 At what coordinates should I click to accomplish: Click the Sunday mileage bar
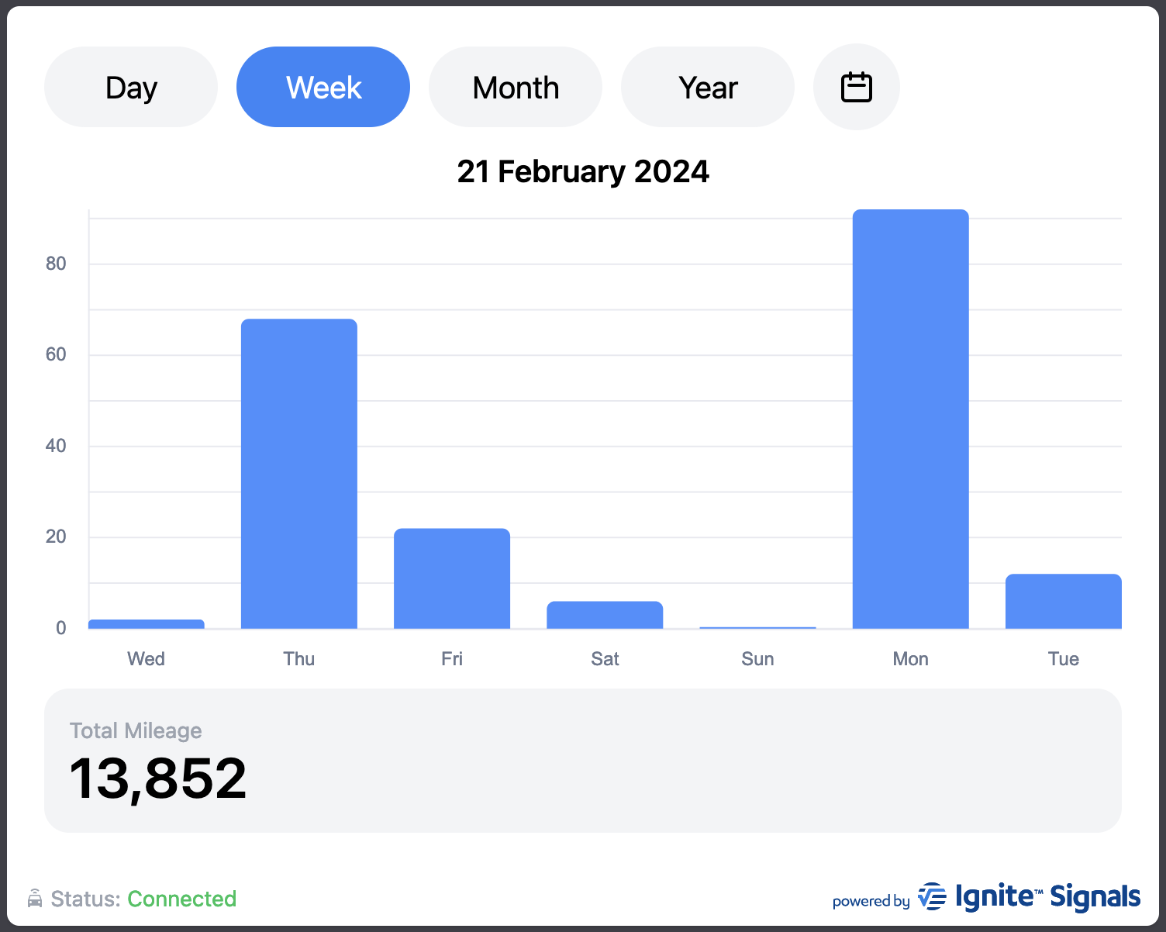tap(757, 627)
